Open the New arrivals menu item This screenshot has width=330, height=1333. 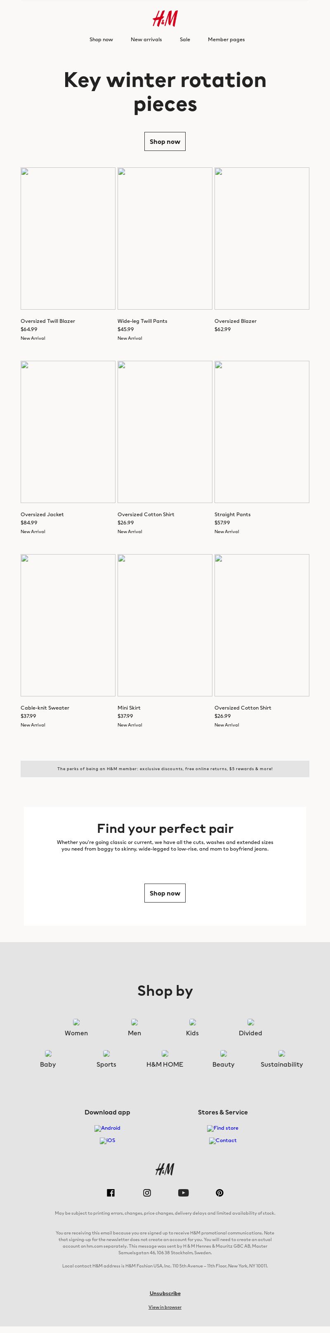point(146,39)
